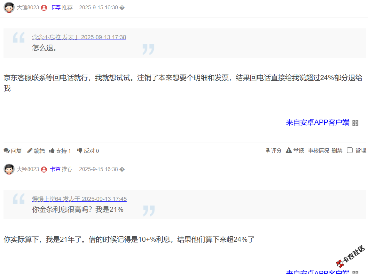This screenshot has width=368, height=274.
Task: Click the 来自安卓APP客户端 link
Action: click(x=317, y=122)
